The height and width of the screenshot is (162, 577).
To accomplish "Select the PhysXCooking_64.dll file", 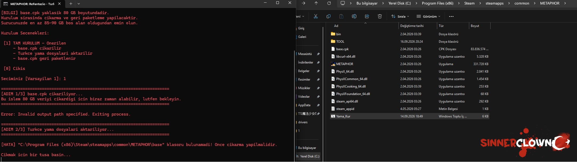I will click(410, 86).
